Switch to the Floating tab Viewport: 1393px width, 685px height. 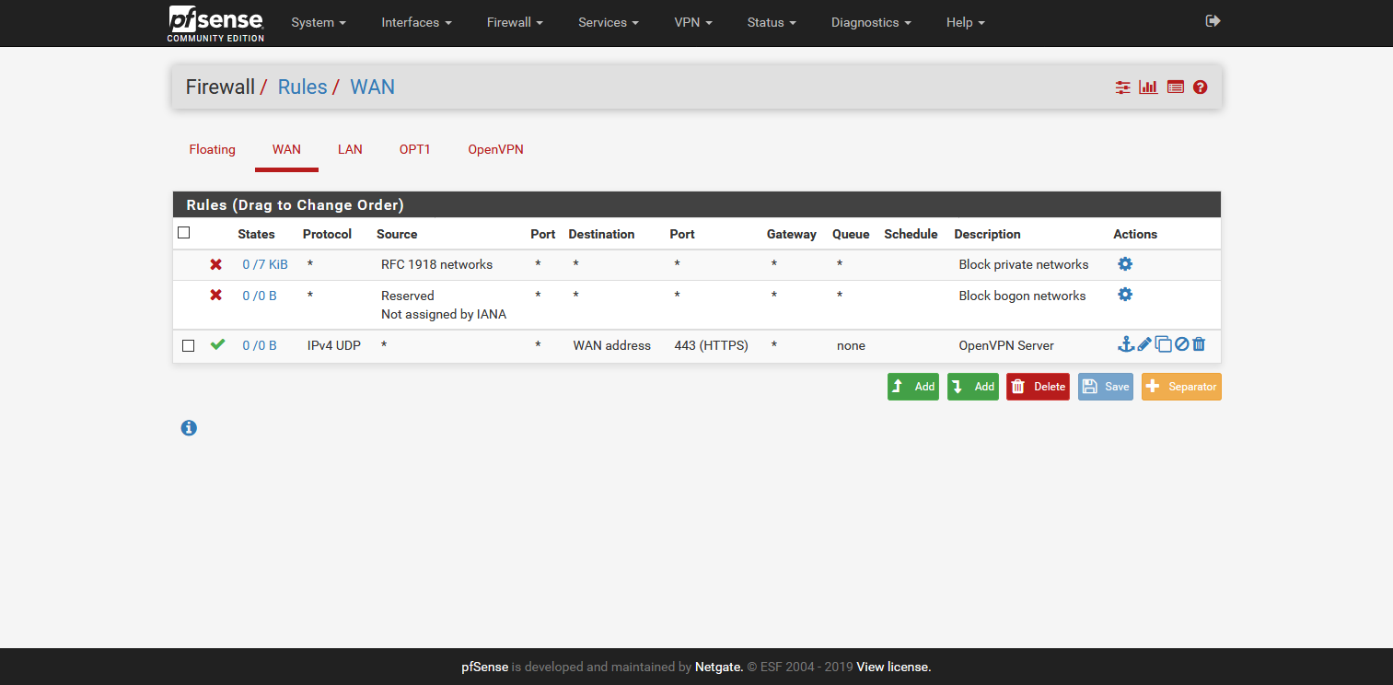(213, 149)
